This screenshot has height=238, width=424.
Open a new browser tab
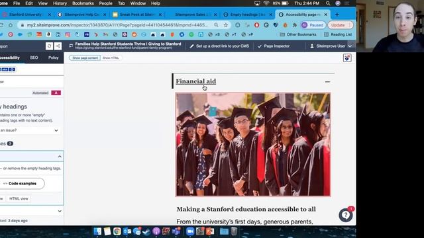pos(337,15)
